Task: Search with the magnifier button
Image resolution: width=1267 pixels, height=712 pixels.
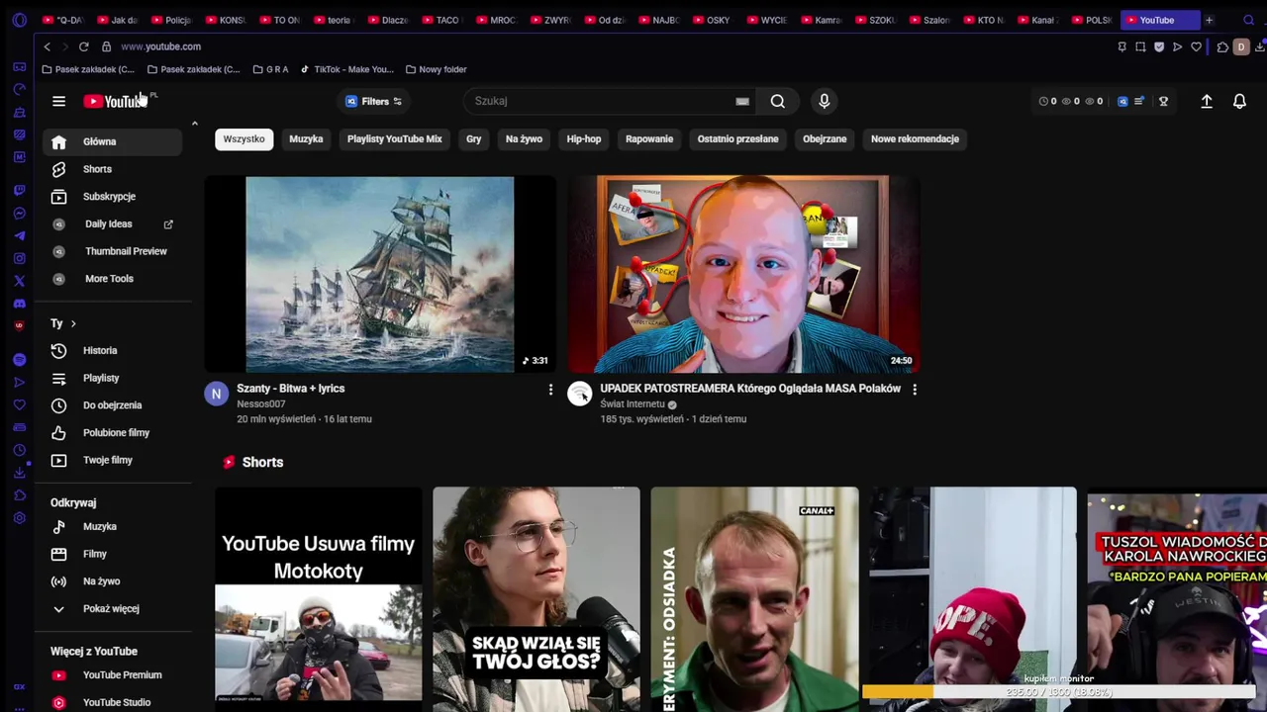Action: click(778, 101)
